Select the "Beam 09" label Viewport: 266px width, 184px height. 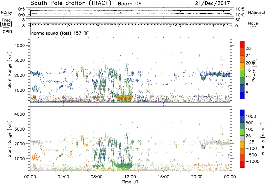(x=130, y=4)
